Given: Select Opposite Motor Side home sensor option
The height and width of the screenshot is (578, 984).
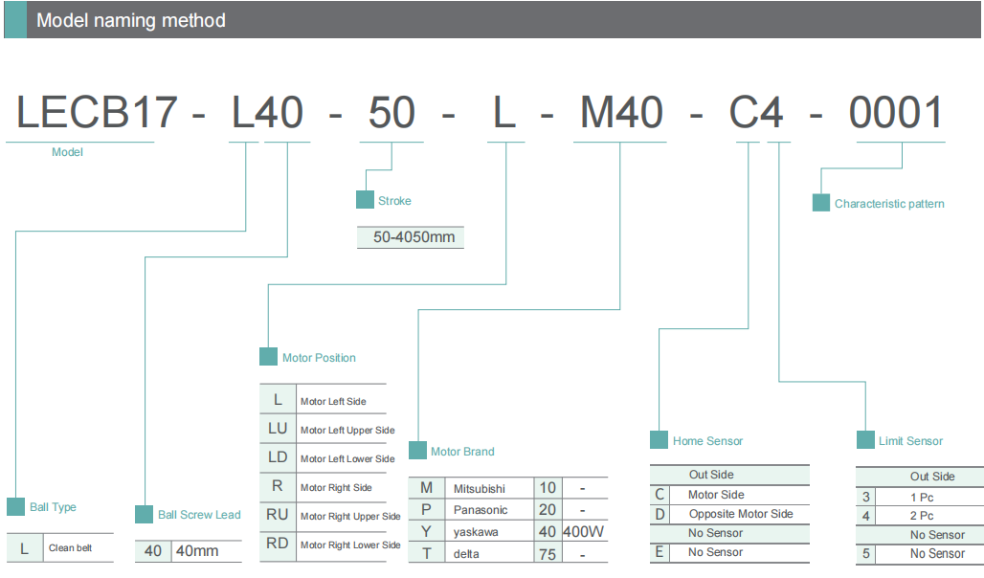Looking at the screenshot, I should pyautogui.click(x=740, y=514).
